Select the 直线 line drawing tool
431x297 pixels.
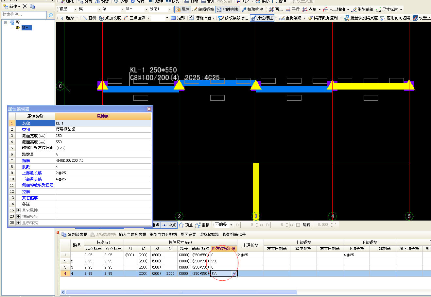click(x=90, y=18)
